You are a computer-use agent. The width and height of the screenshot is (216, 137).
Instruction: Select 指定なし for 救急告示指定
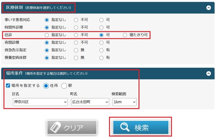pyautogui.click(x=47, y=50)
